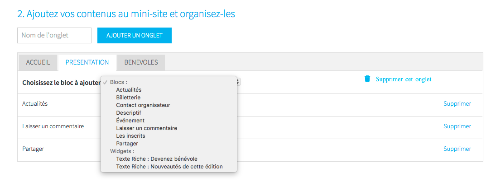
Task: Click the AJOUTER UN ONGLET button
Action: coord(135,35)
